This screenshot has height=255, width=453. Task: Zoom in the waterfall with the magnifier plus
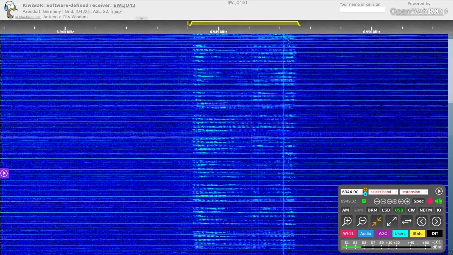coord(347,221)
